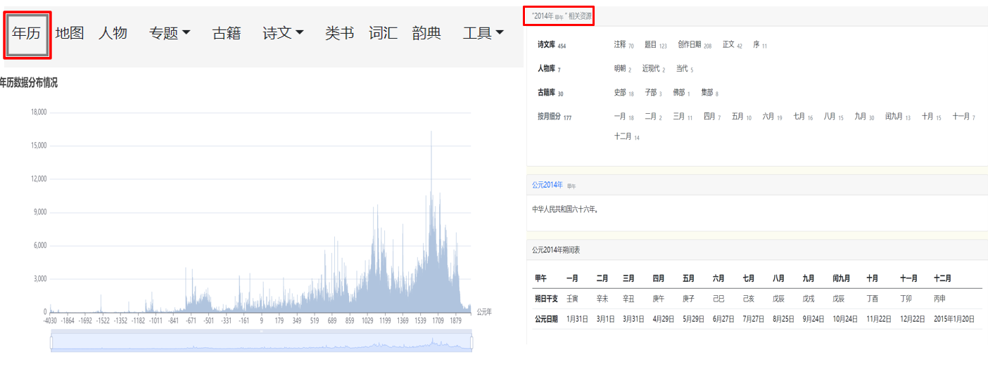Open the 人物 section
988x369 pixels.
pyautogui.click(x=113, y=33)
